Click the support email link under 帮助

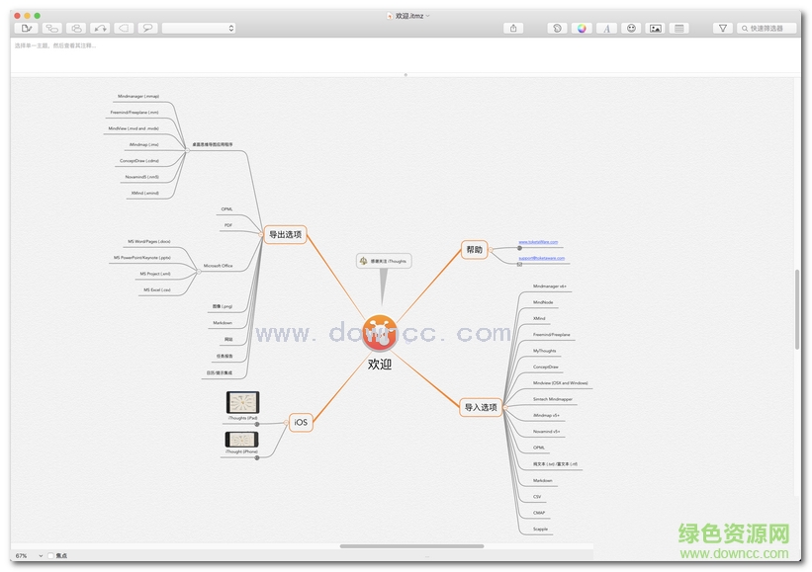coord(540,258)
